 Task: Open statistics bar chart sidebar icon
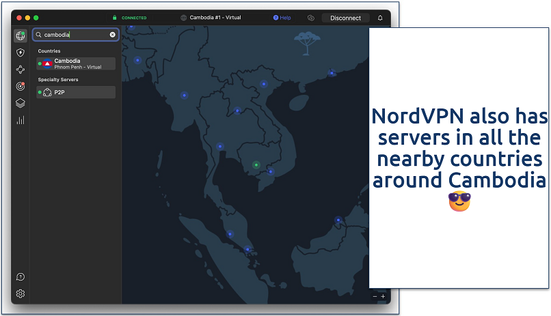pyautogui.click(x=21, y=120)
